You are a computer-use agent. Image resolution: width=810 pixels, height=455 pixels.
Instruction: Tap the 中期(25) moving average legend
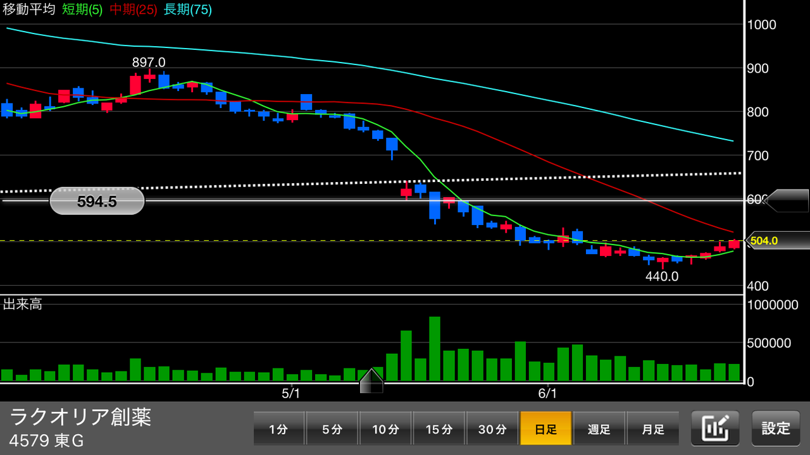click(x=133, y=9)
